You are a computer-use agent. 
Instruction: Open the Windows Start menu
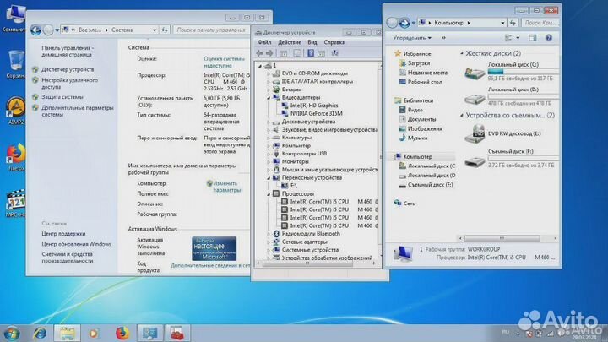11,333
